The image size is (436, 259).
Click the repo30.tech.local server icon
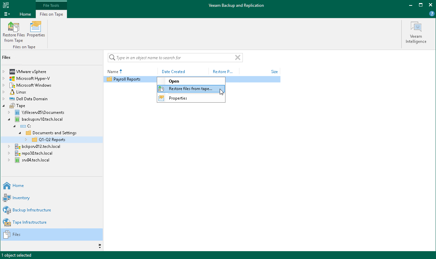pyautogui.click(x=18, y=153)
